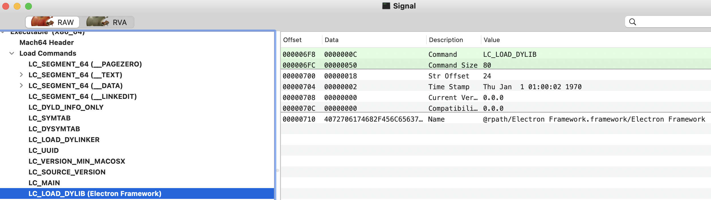Open the LC_SYMTAB load command
The image size is (711, 200).
pos(49,118)
